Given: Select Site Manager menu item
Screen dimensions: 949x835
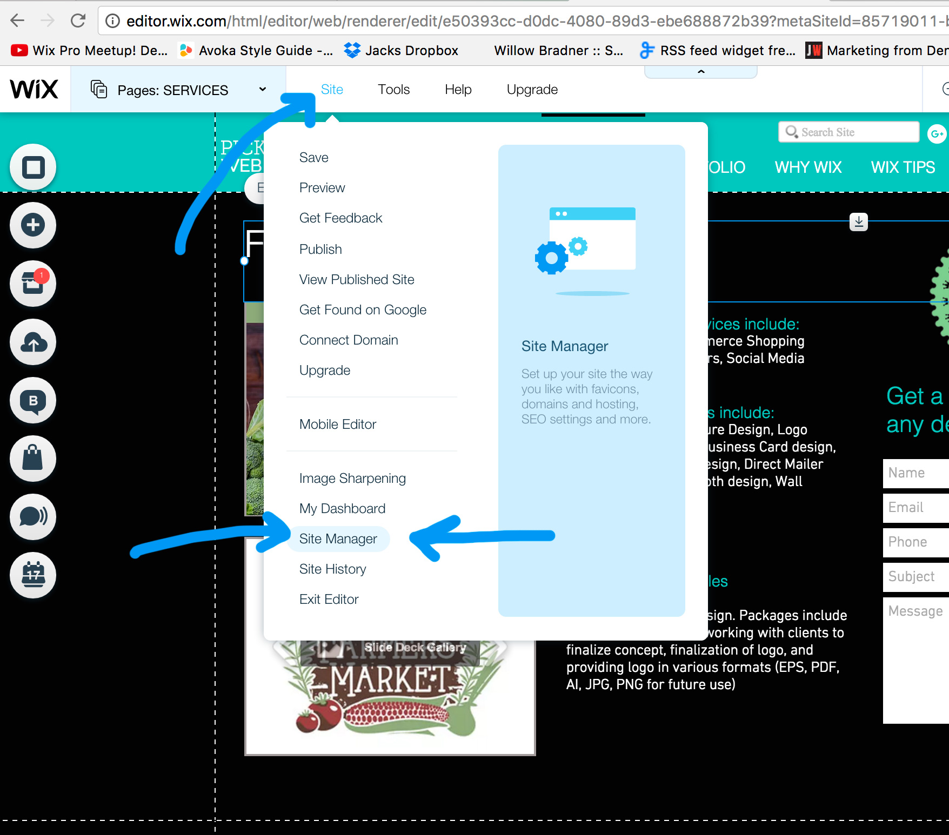Looking at the screenshot, I should pyautogui.click(x=338, y=539).
